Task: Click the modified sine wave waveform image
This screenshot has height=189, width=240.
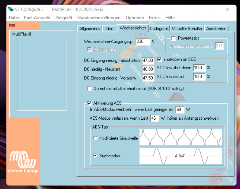Action: click(x=180, y=137)
